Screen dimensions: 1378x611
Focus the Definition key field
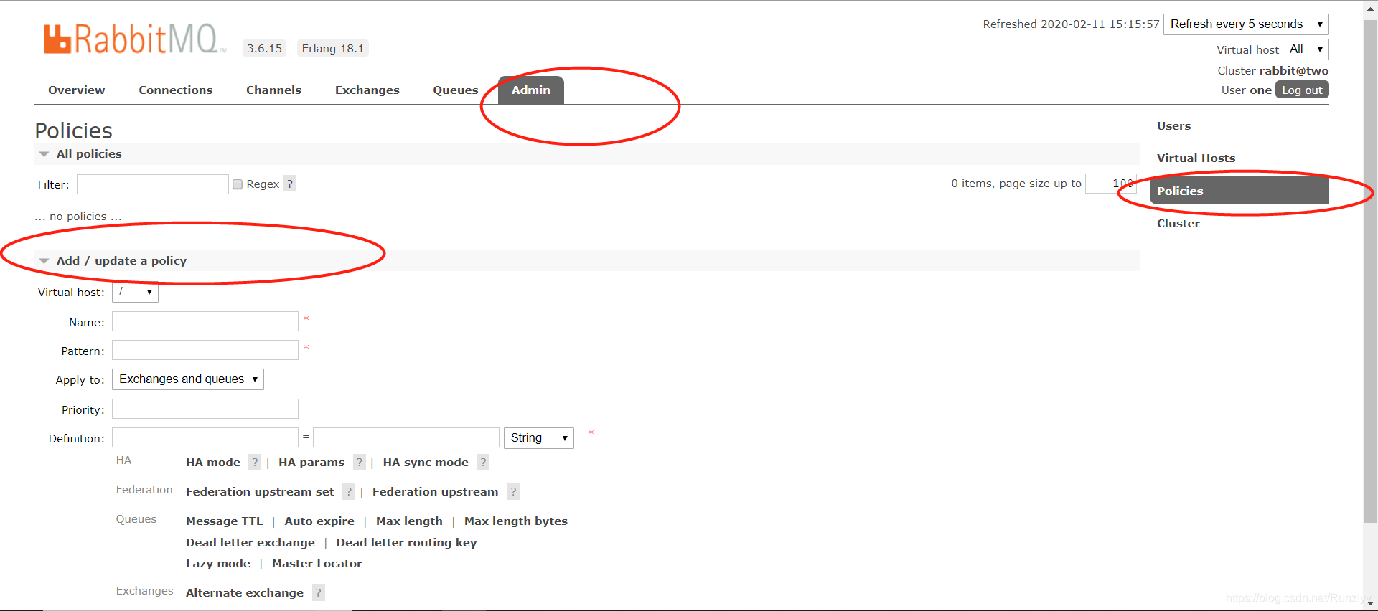point(205,437)
